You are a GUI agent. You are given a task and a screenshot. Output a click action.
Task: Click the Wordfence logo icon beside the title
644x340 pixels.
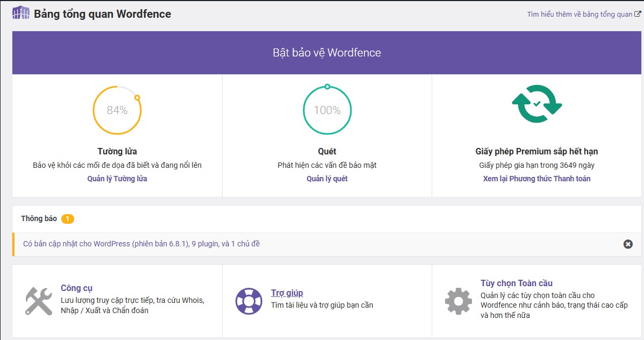tap(21, 13)
